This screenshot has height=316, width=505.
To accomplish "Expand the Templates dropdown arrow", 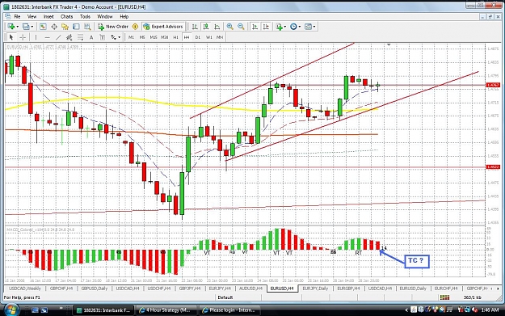I will (x=314, y=27).
